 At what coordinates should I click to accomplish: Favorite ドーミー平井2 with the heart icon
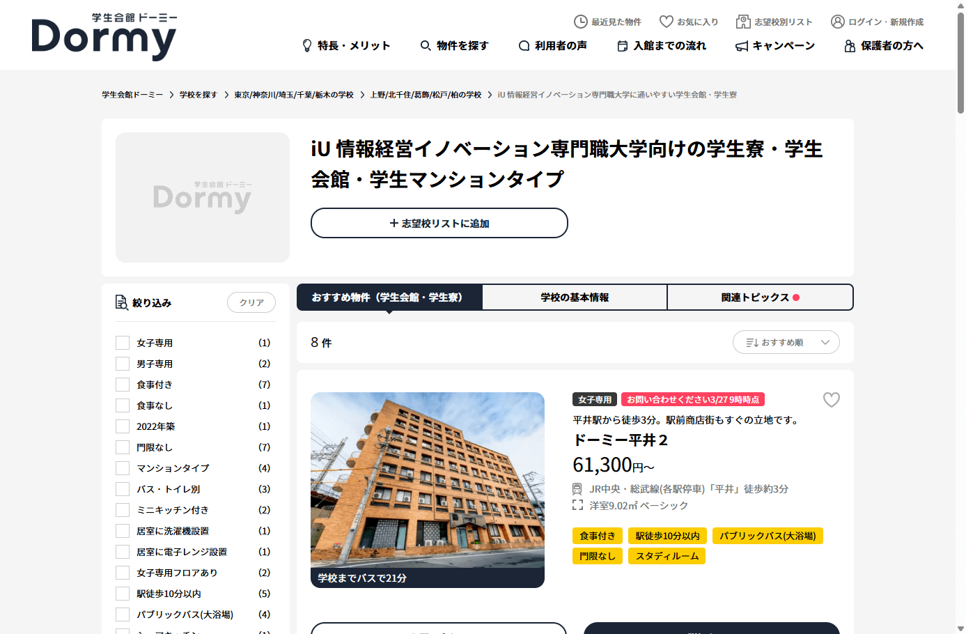[831, 400]
